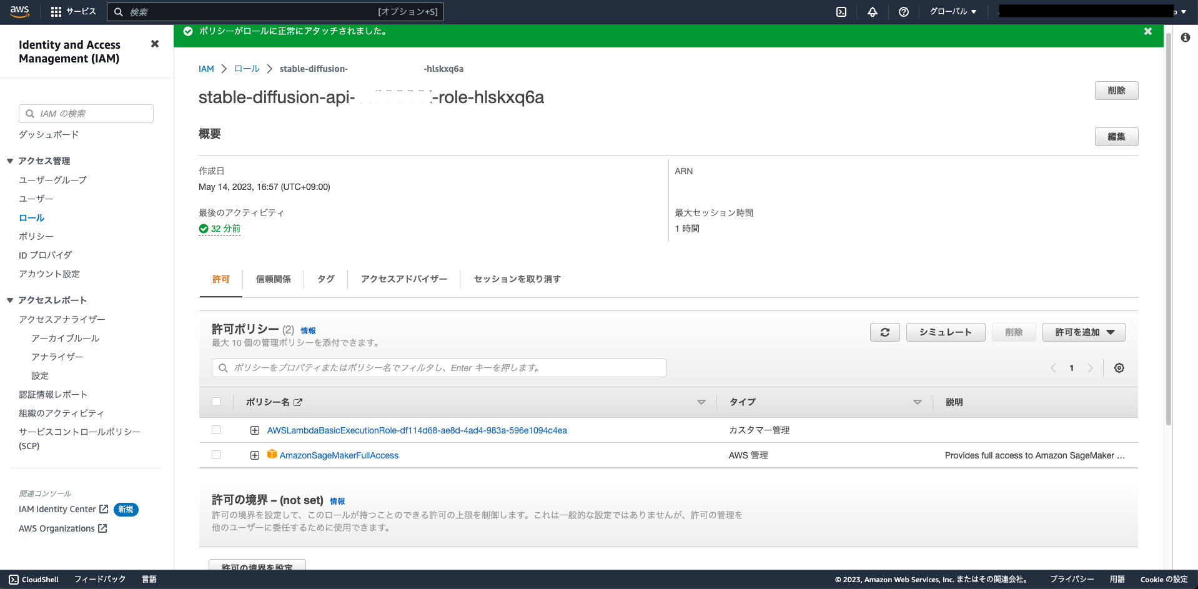The height and width of the screenshot is (589, 1198).
Task: Click the 編集 summary button
Action: pyautogui.click(x=1116, y=137)
